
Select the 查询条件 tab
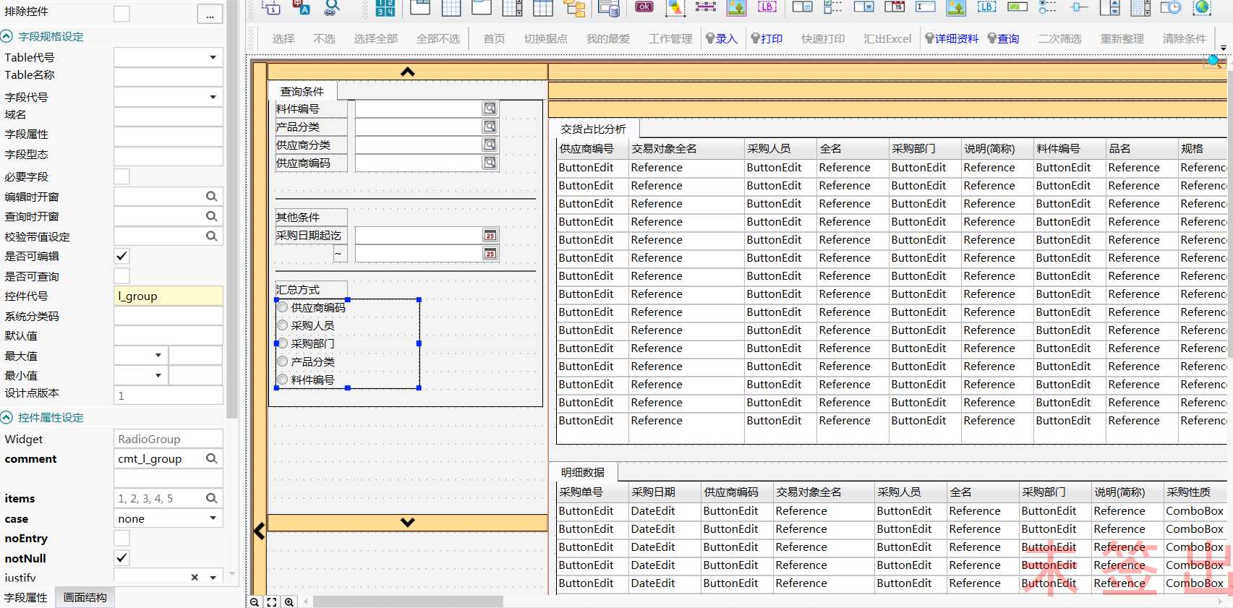point(302,91)
